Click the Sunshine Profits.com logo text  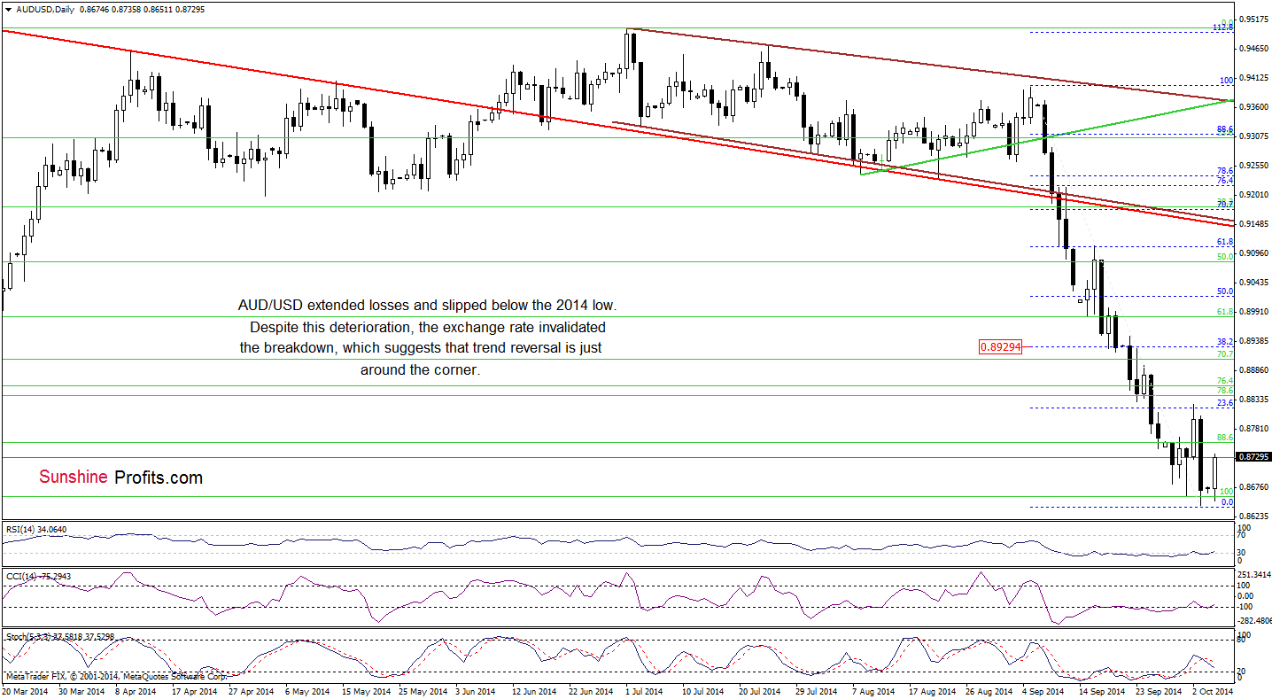[x=121, y=478]
